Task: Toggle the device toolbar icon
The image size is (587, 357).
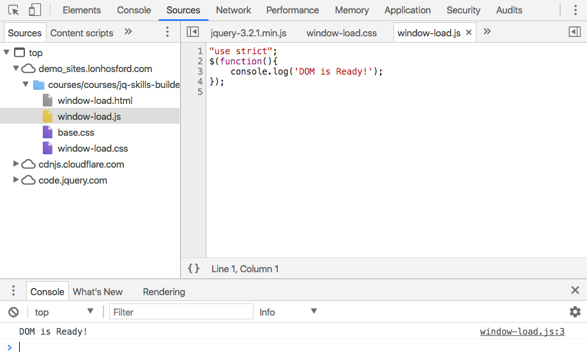Action: click(x=35, y=10)
